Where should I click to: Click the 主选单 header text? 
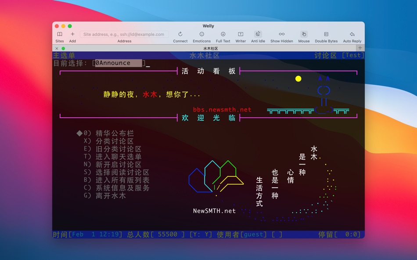64,55
